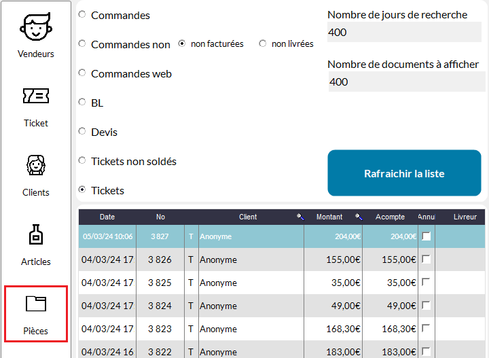The width and height of the screenshot is (489, 358).
Task: Click the Nombre de documents à afficher field
Action: pos(404,82)
